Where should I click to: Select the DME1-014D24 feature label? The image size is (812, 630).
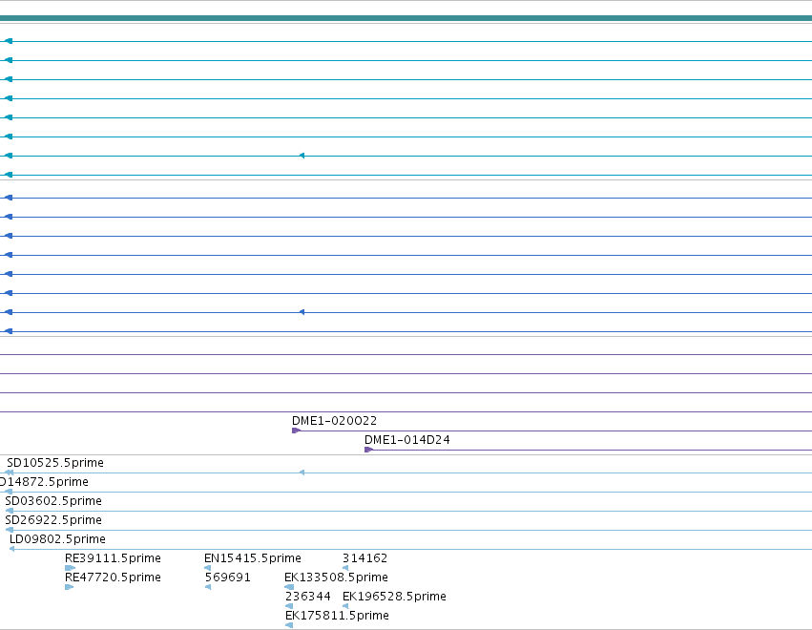(407, 440)
